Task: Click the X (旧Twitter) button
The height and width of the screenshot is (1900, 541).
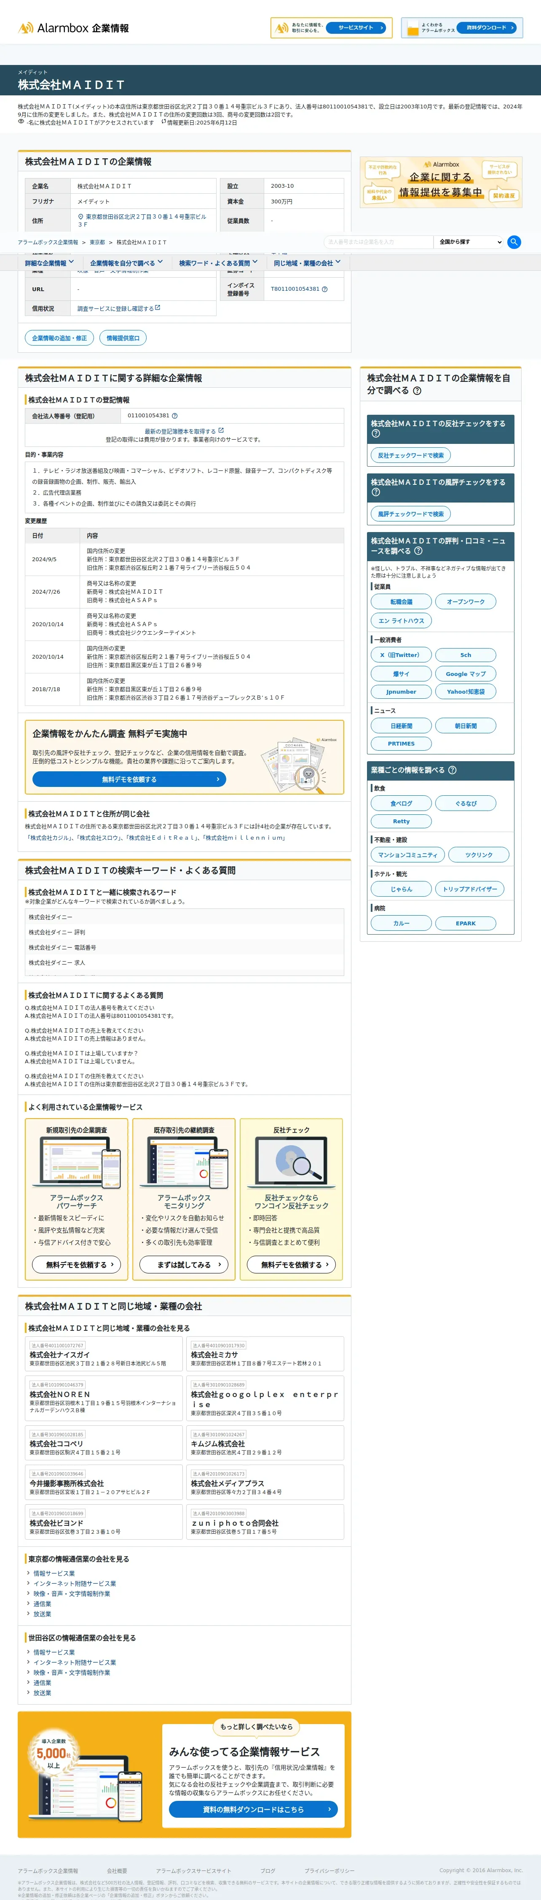Action: 401,655
